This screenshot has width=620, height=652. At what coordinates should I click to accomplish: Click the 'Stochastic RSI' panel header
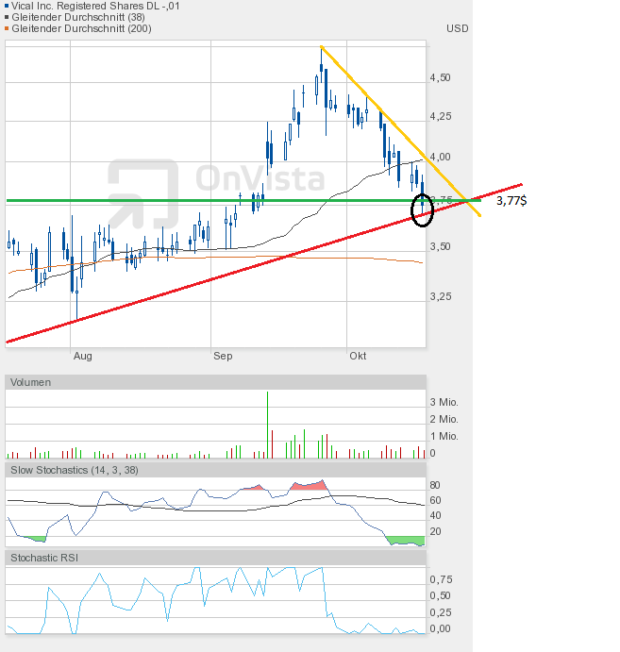[x=215, y=558]
